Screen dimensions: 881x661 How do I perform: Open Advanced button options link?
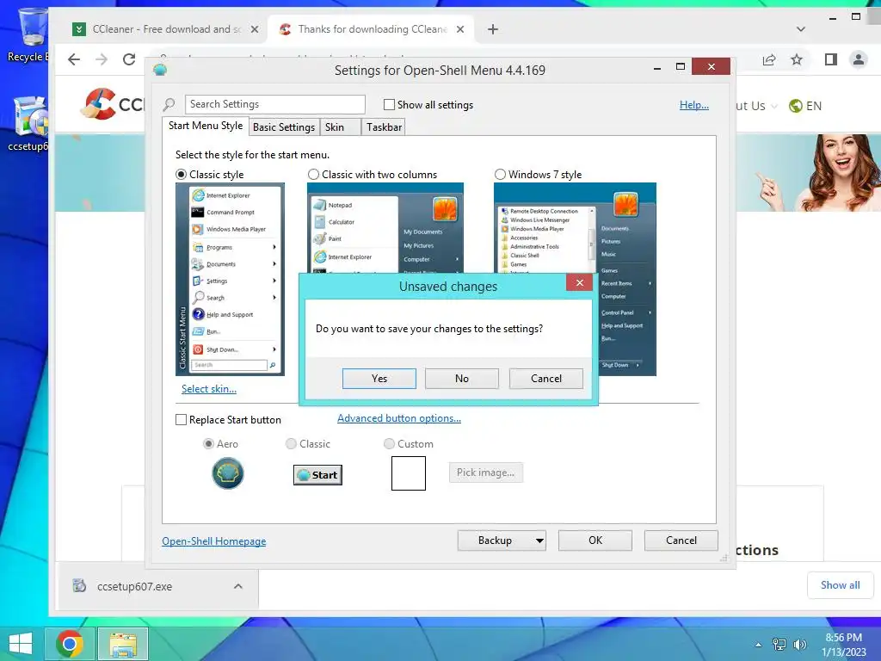coord(399,418)
